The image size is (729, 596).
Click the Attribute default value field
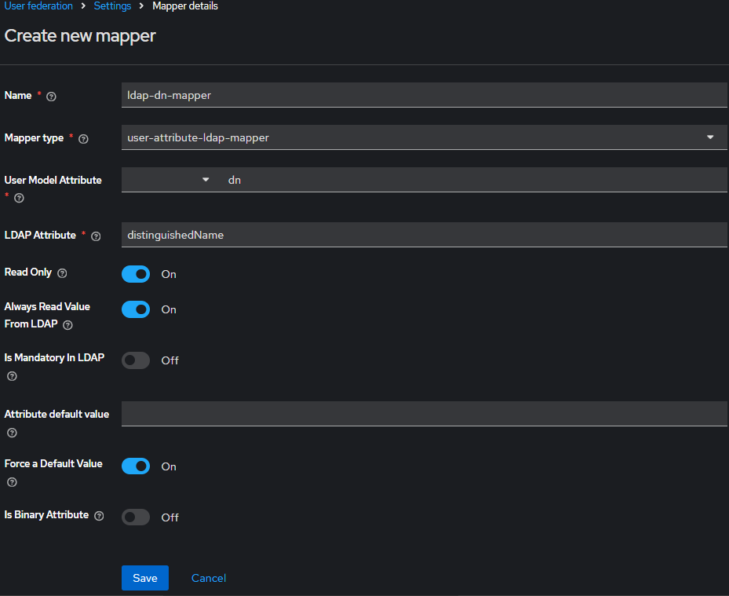(424, 414)
